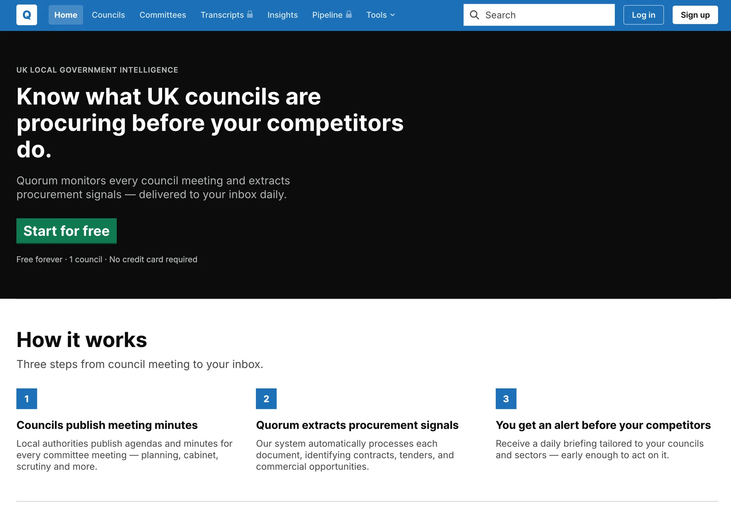Click 'Councils publish meeting minutes' heading
The image size is (731, 509).
point(107,425)
